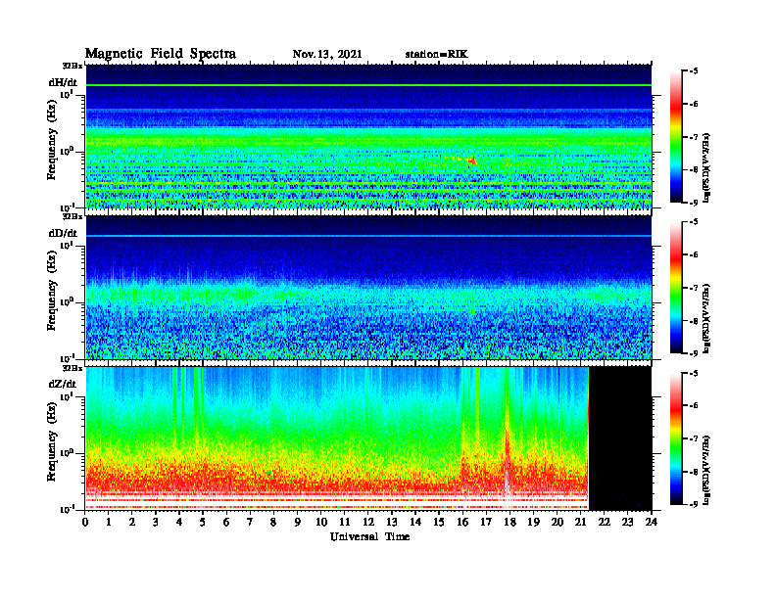Click the dD/dt panel color scale bar
Screen dimensions: 776x599
[676, 288]
